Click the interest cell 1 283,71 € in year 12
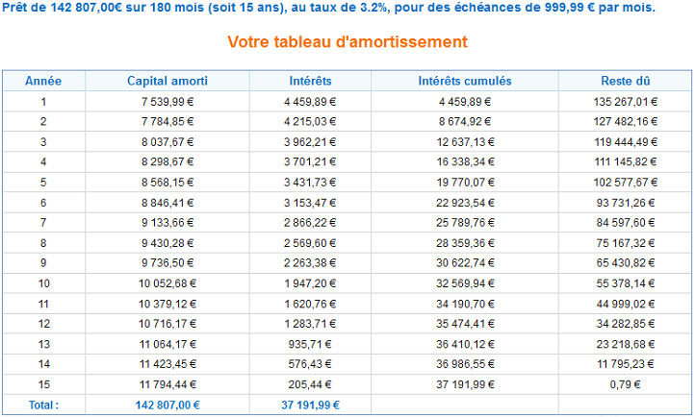 311,324
